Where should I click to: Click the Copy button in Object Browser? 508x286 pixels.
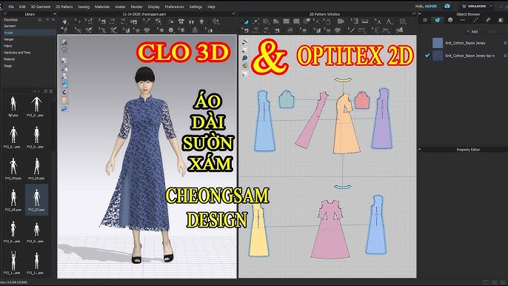(492, 32)
